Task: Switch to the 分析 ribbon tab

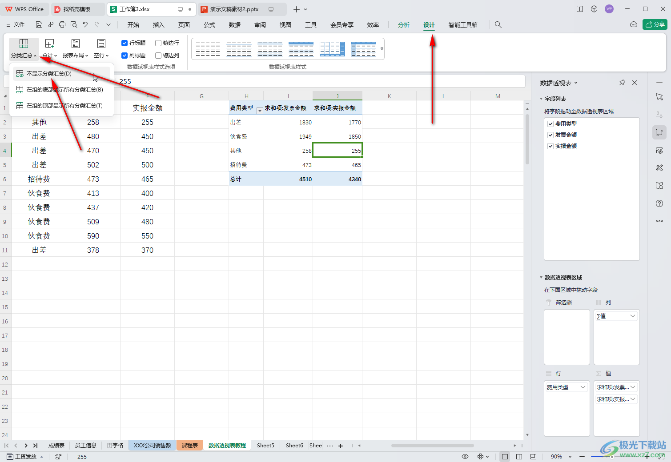Action: (x=403, y=25)
